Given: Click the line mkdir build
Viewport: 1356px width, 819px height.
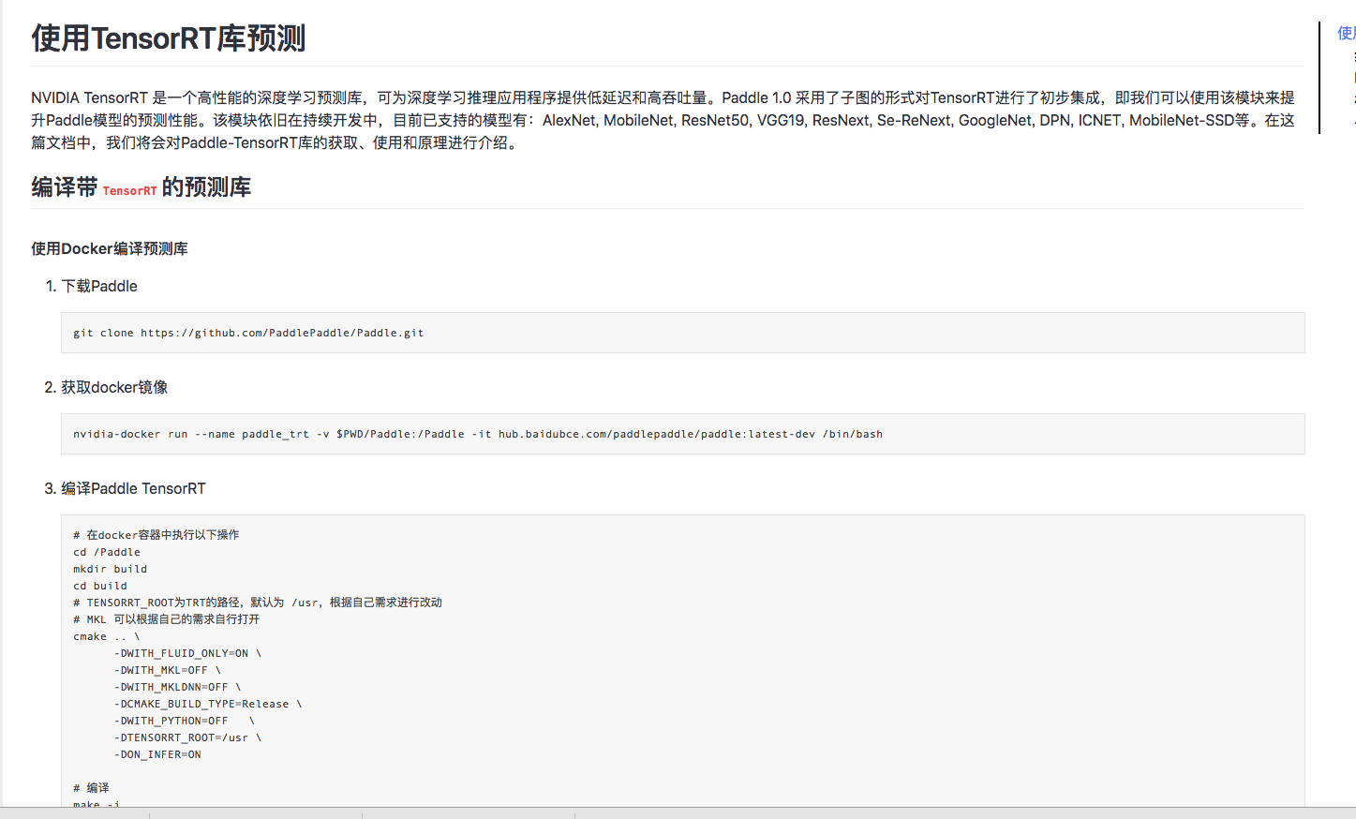Looking at the screenshot, I should [111, 569].
